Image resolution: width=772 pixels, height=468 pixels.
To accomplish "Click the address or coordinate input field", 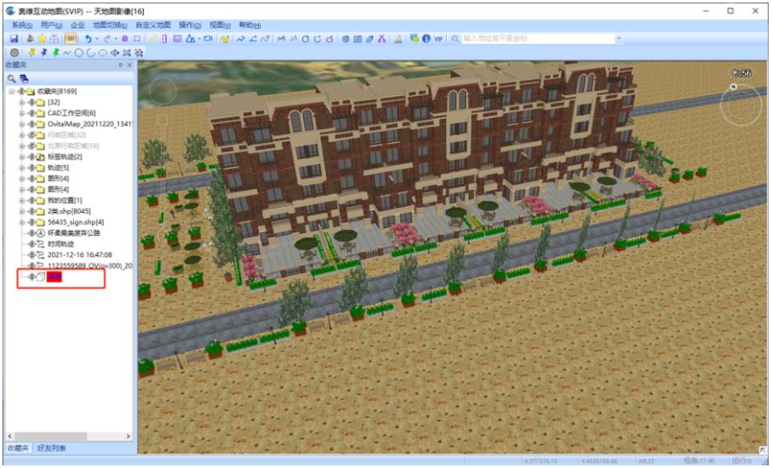I will tap(538, 38).
